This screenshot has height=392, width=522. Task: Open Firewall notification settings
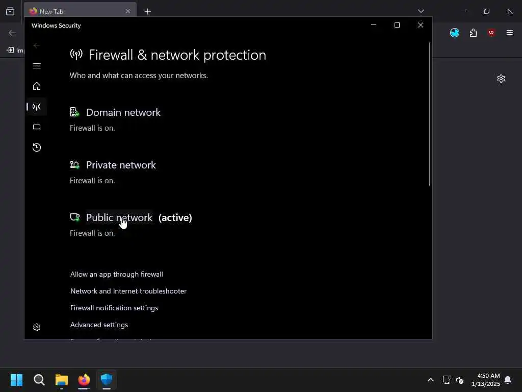click(114, 308)
